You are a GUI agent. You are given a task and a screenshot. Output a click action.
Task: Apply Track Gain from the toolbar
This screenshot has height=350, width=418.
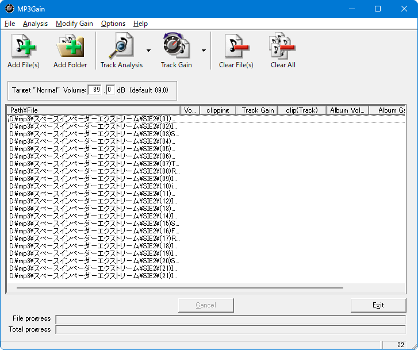(176, 51)
